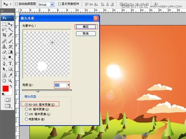186x139 pixels.
Task: Enable the 自动选择图层 checkbox
Action: pos(16,4)
